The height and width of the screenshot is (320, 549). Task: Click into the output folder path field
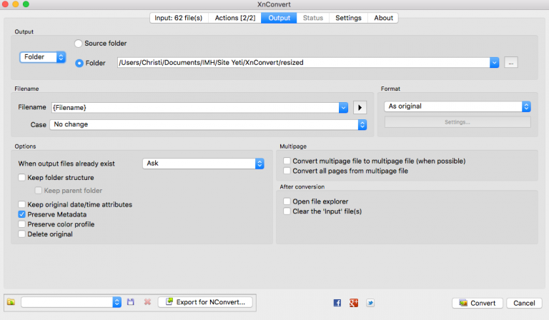304,63
